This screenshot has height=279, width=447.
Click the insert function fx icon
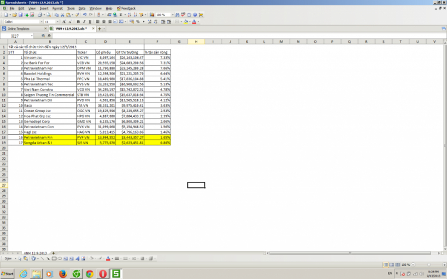(x=49, y=36)
